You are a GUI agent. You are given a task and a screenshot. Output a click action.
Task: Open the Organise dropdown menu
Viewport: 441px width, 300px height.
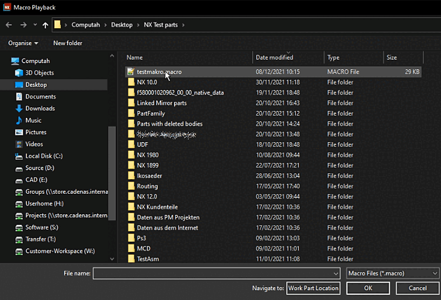23,43
